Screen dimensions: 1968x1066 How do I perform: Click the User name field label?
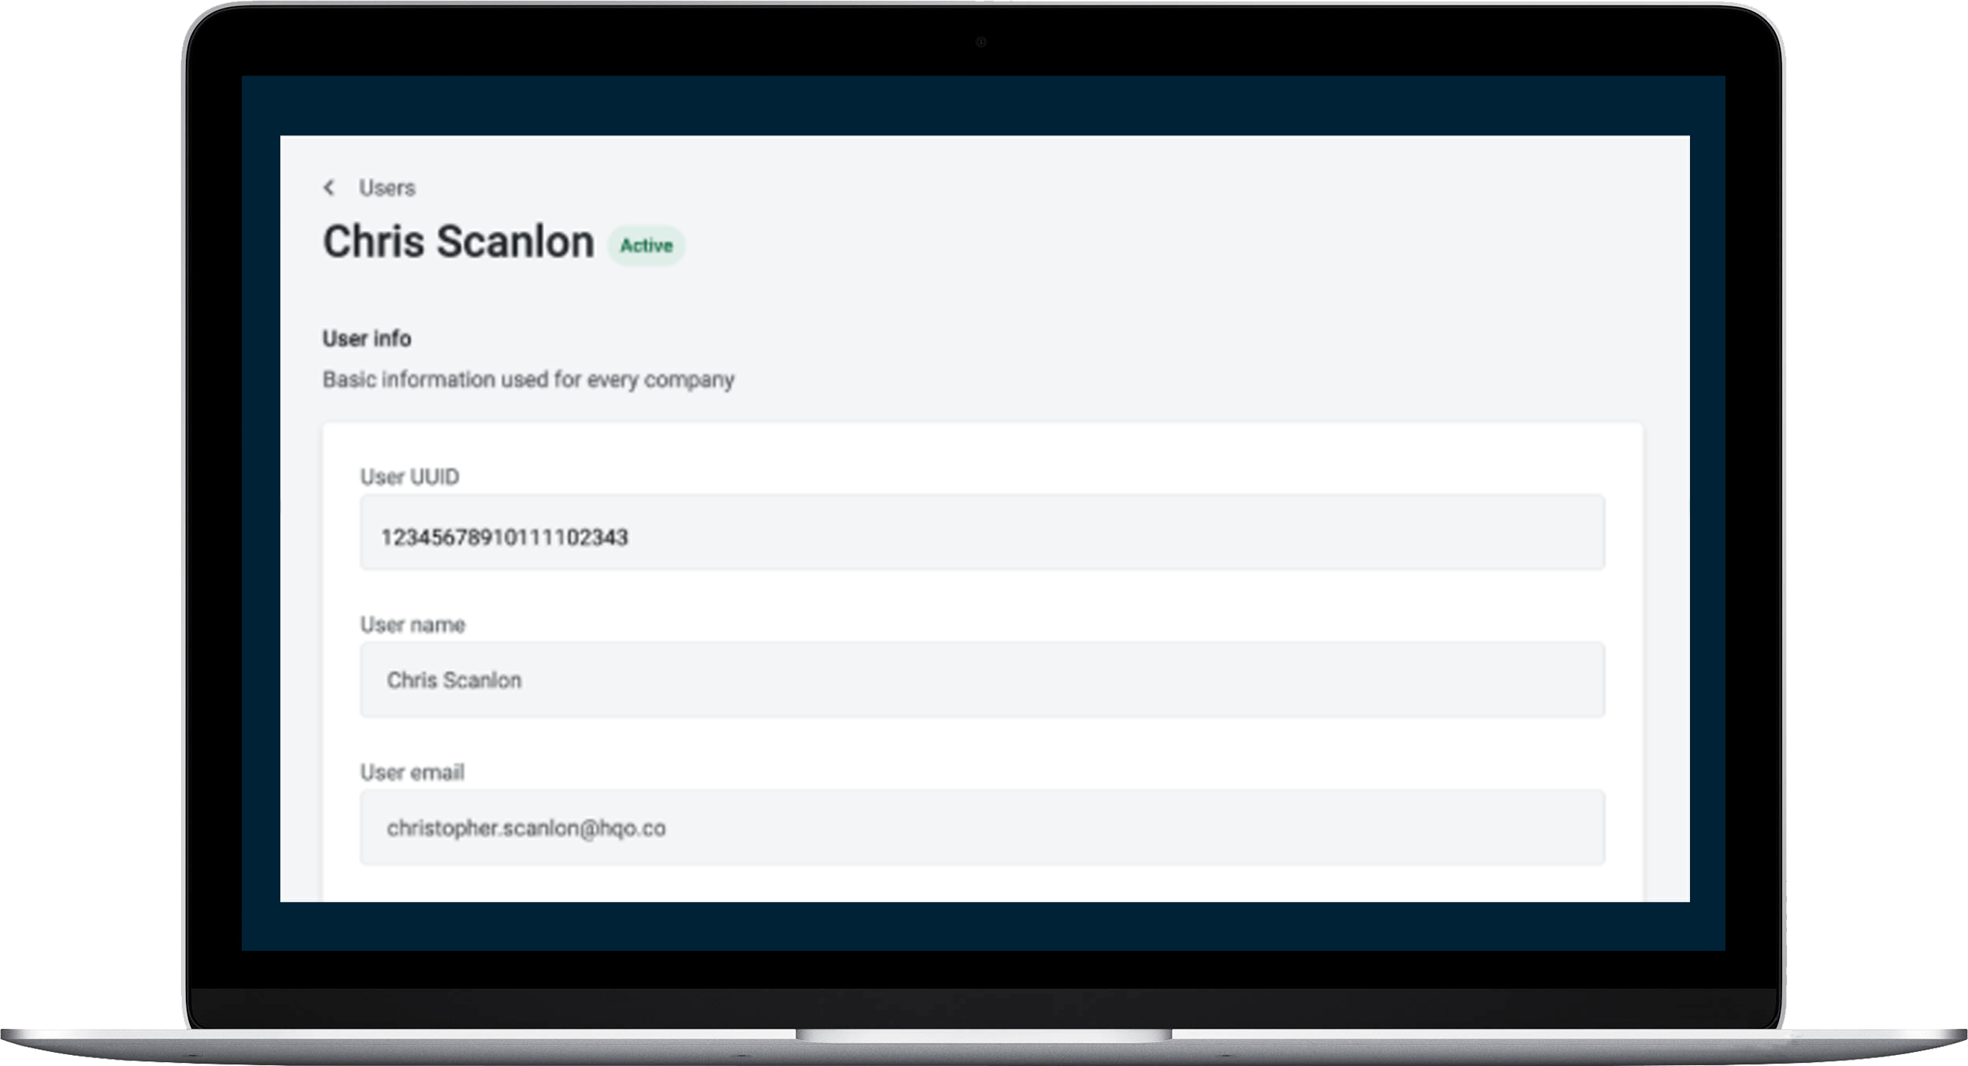(x=413, y=625)
